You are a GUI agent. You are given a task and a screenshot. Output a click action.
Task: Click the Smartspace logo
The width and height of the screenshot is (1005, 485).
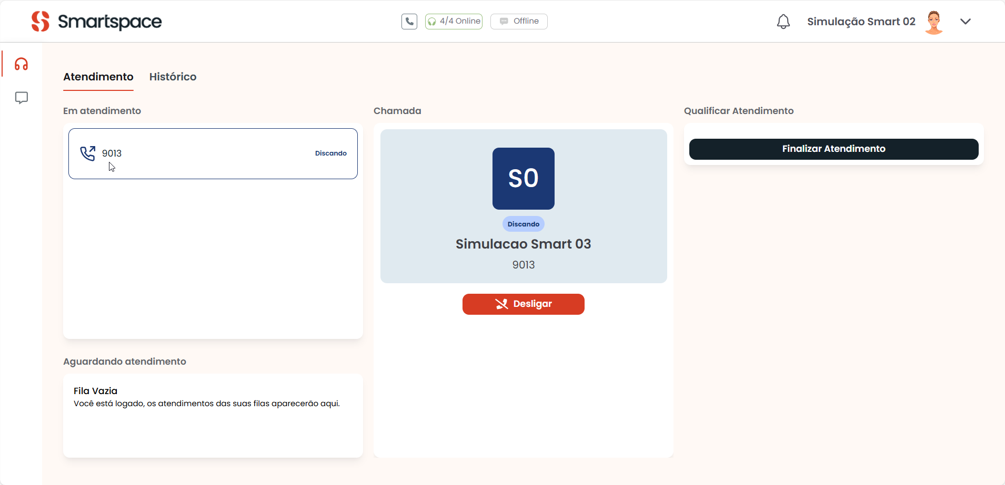click(96, 22)
